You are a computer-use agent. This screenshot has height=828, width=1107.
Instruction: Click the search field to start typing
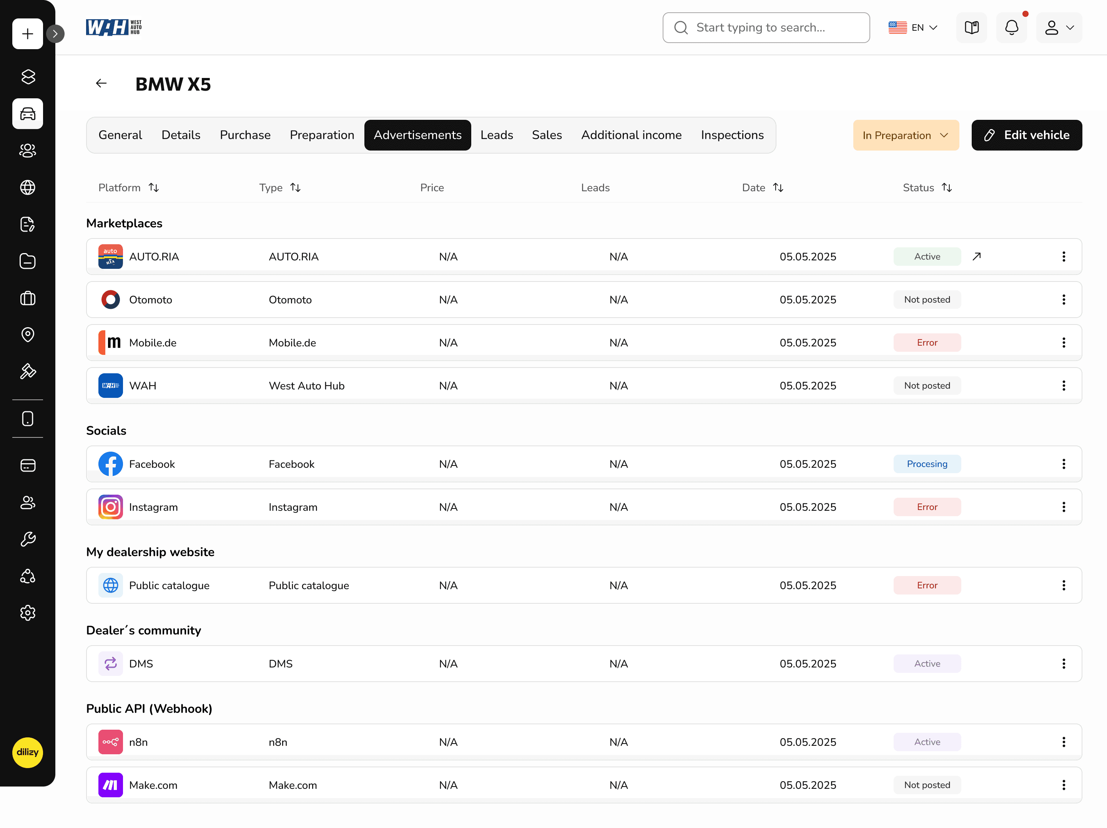click(x=766, y=28)
